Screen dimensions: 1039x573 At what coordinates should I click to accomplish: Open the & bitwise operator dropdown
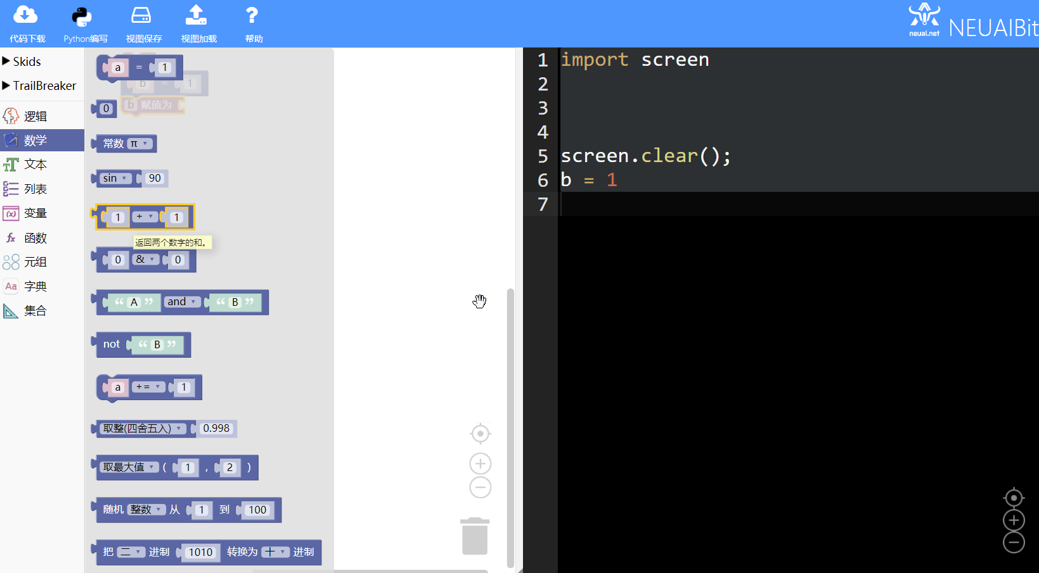(146, 259)
